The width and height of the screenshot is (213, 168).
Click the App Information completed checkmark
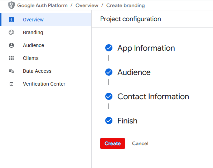click(x=109, y=48)
